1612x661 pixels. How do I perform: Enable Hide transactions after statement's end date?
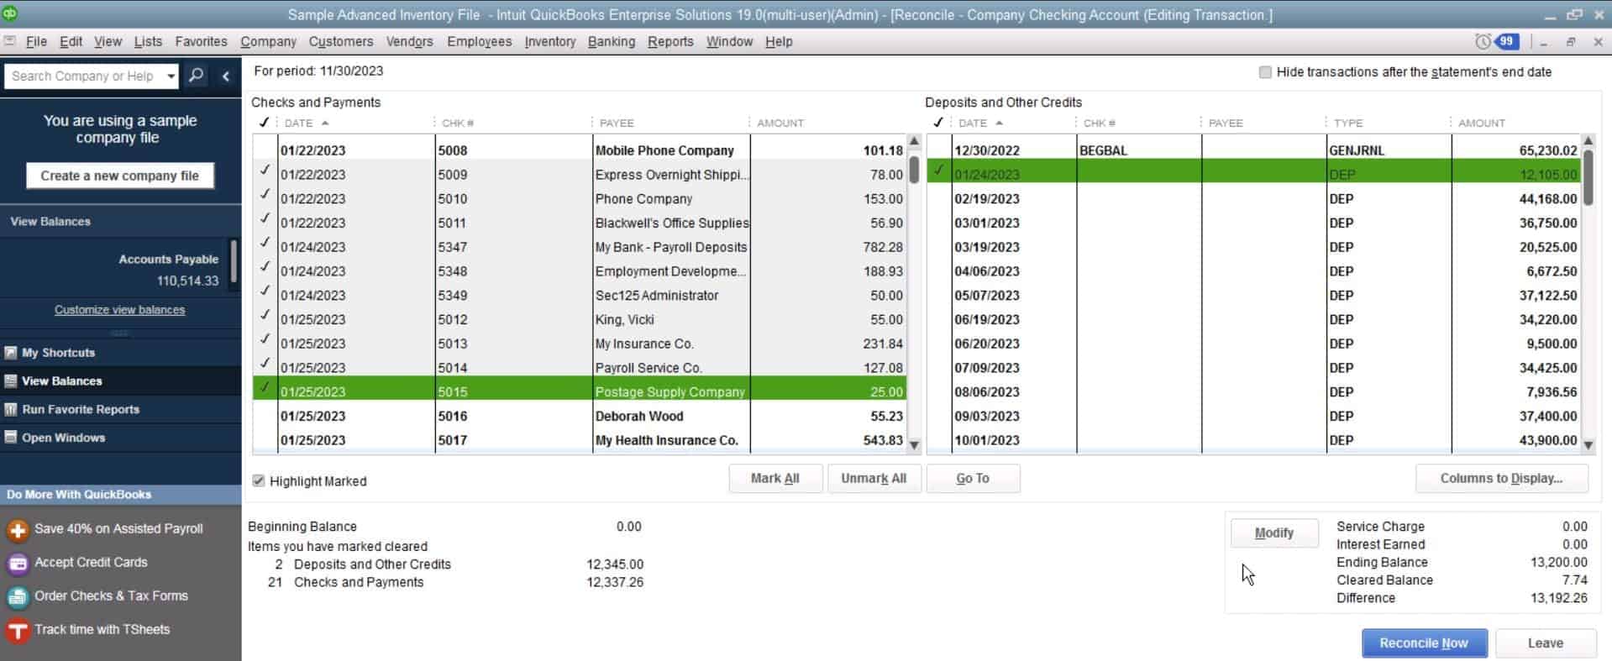click(x=1265, y=72)
